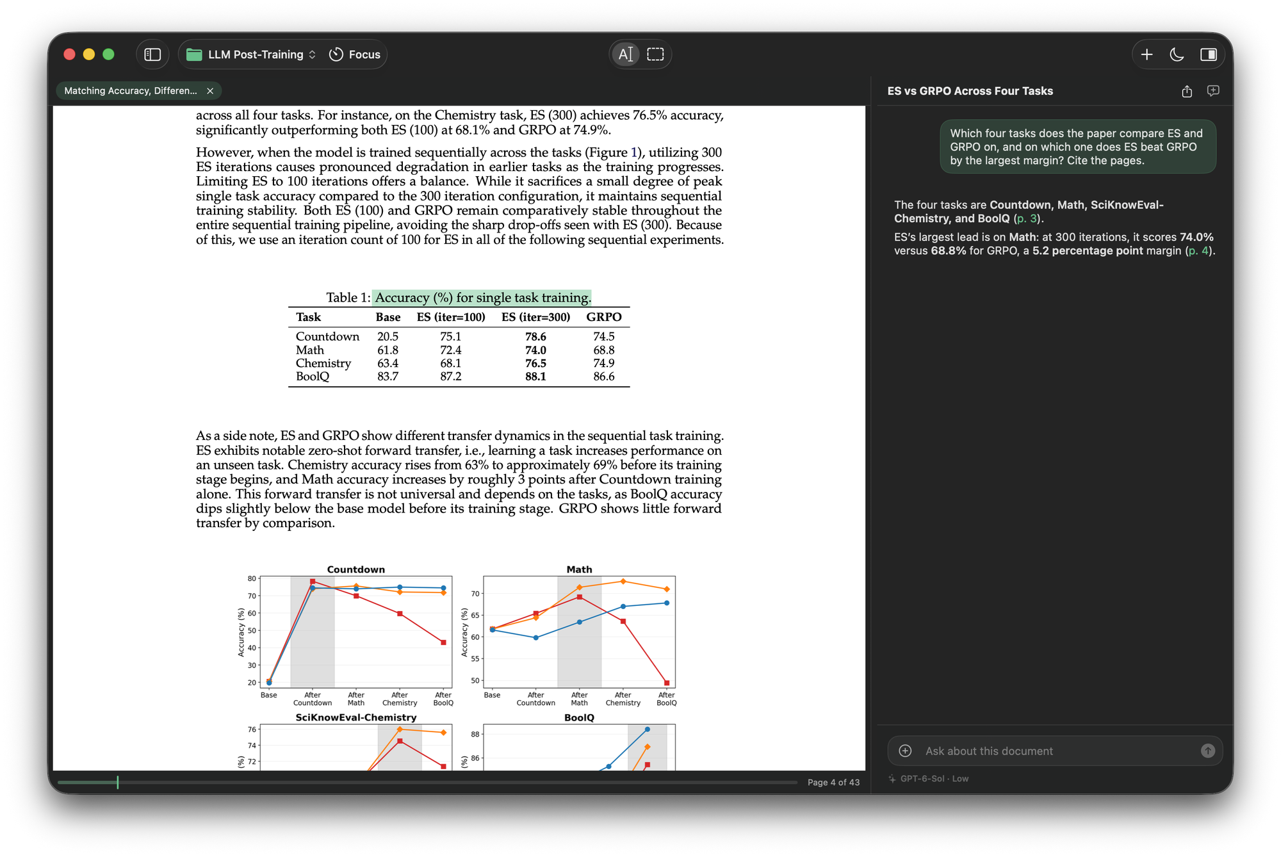The image size is (1281, 857).
Task: Click the Countdown chart title
Action: pos(355,569)
